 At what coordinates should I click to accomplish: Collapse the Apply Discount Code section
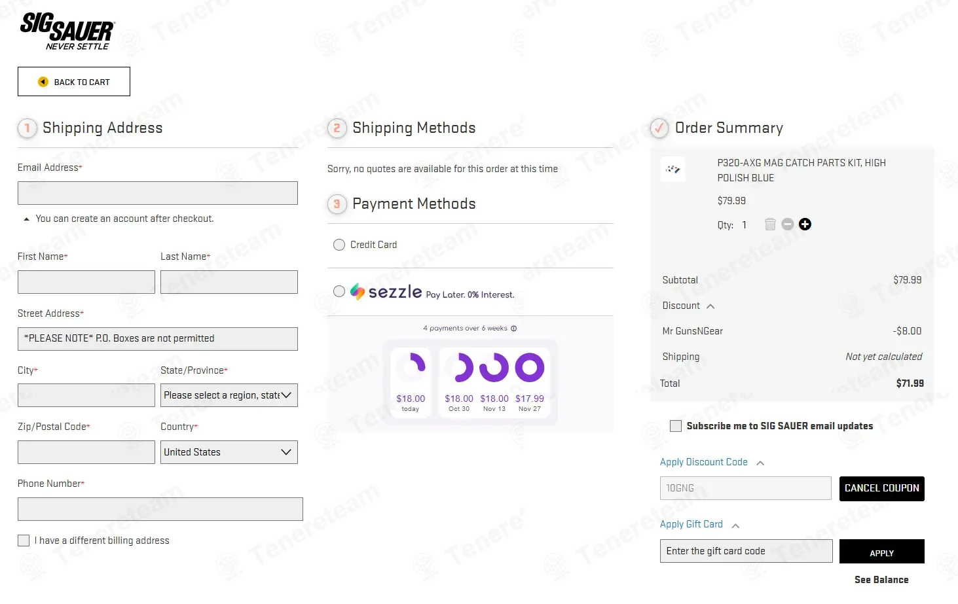coord(760,463)
